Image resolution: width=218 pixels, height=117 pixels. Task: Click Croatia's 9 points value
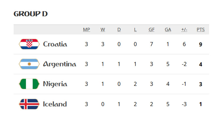tap(200, 44)
